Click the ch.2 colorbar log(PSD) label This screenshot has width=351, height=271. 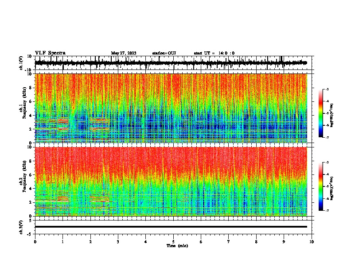pyautogui.click(x=332, y=188)
